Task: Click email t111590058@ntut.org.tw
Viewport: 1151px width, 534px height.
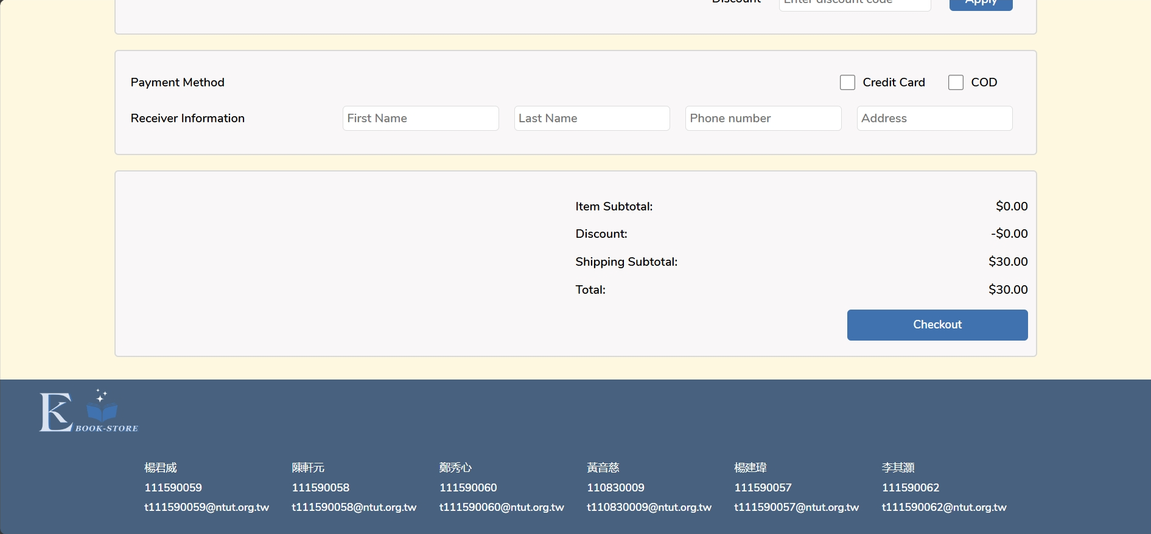Action: [354, 507]
